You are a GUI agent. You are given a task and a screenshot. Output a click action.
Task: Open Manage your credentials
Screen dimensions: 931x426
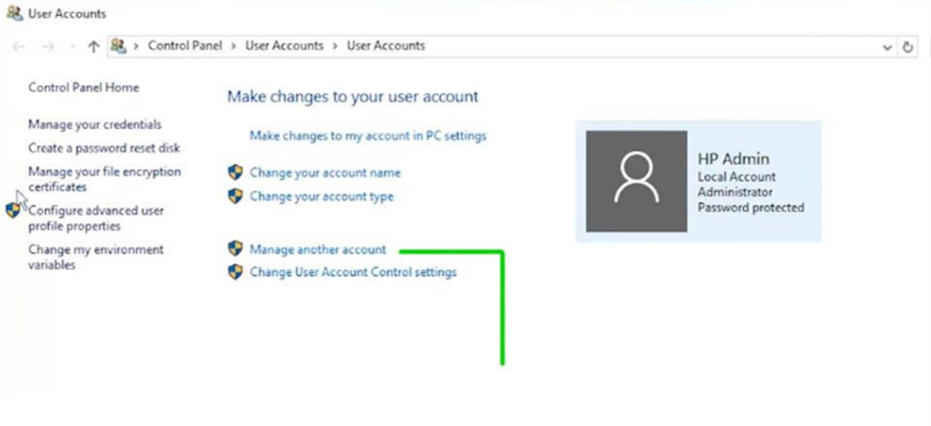coord(95,124)
